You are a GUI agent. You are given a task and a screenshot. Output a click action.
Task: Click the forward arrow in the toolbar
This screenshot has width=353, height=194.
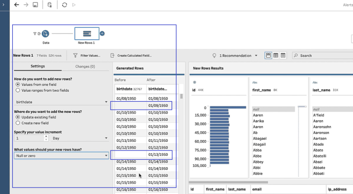[26, 5]
